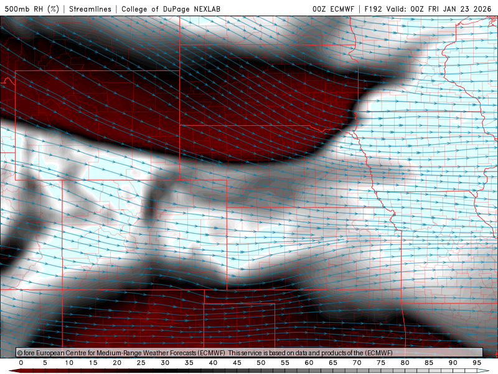498x374 pixels.
Task: Click "College of DuPage NEXLAB" header text
Action: point(171,9)
